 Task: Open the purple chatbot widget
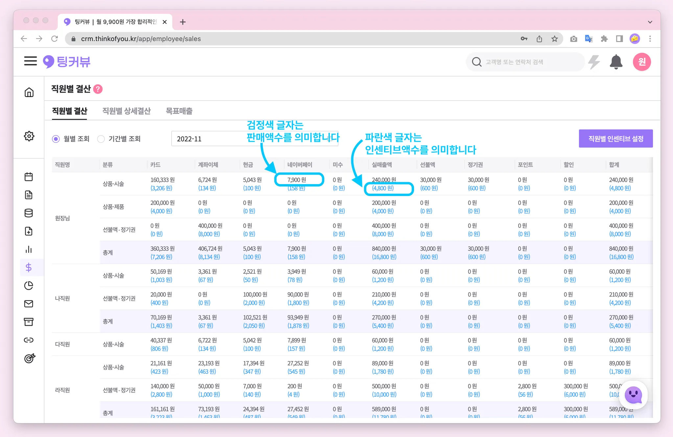click(633, 395)
